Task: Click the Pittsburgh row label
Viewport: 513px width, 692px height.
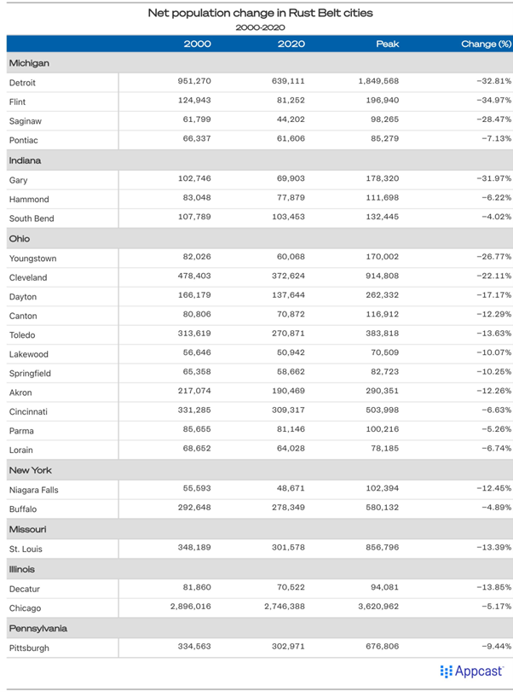Action: (29, 648)
